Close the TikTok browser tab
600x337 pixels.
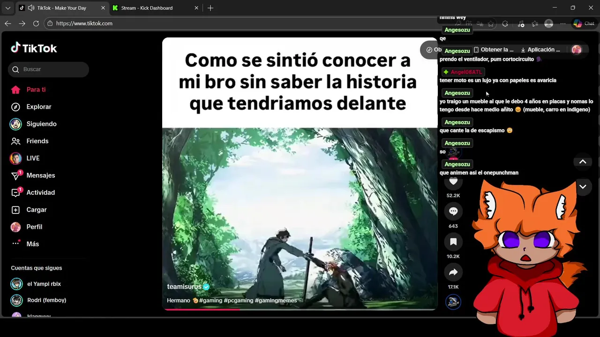(103, 8)
